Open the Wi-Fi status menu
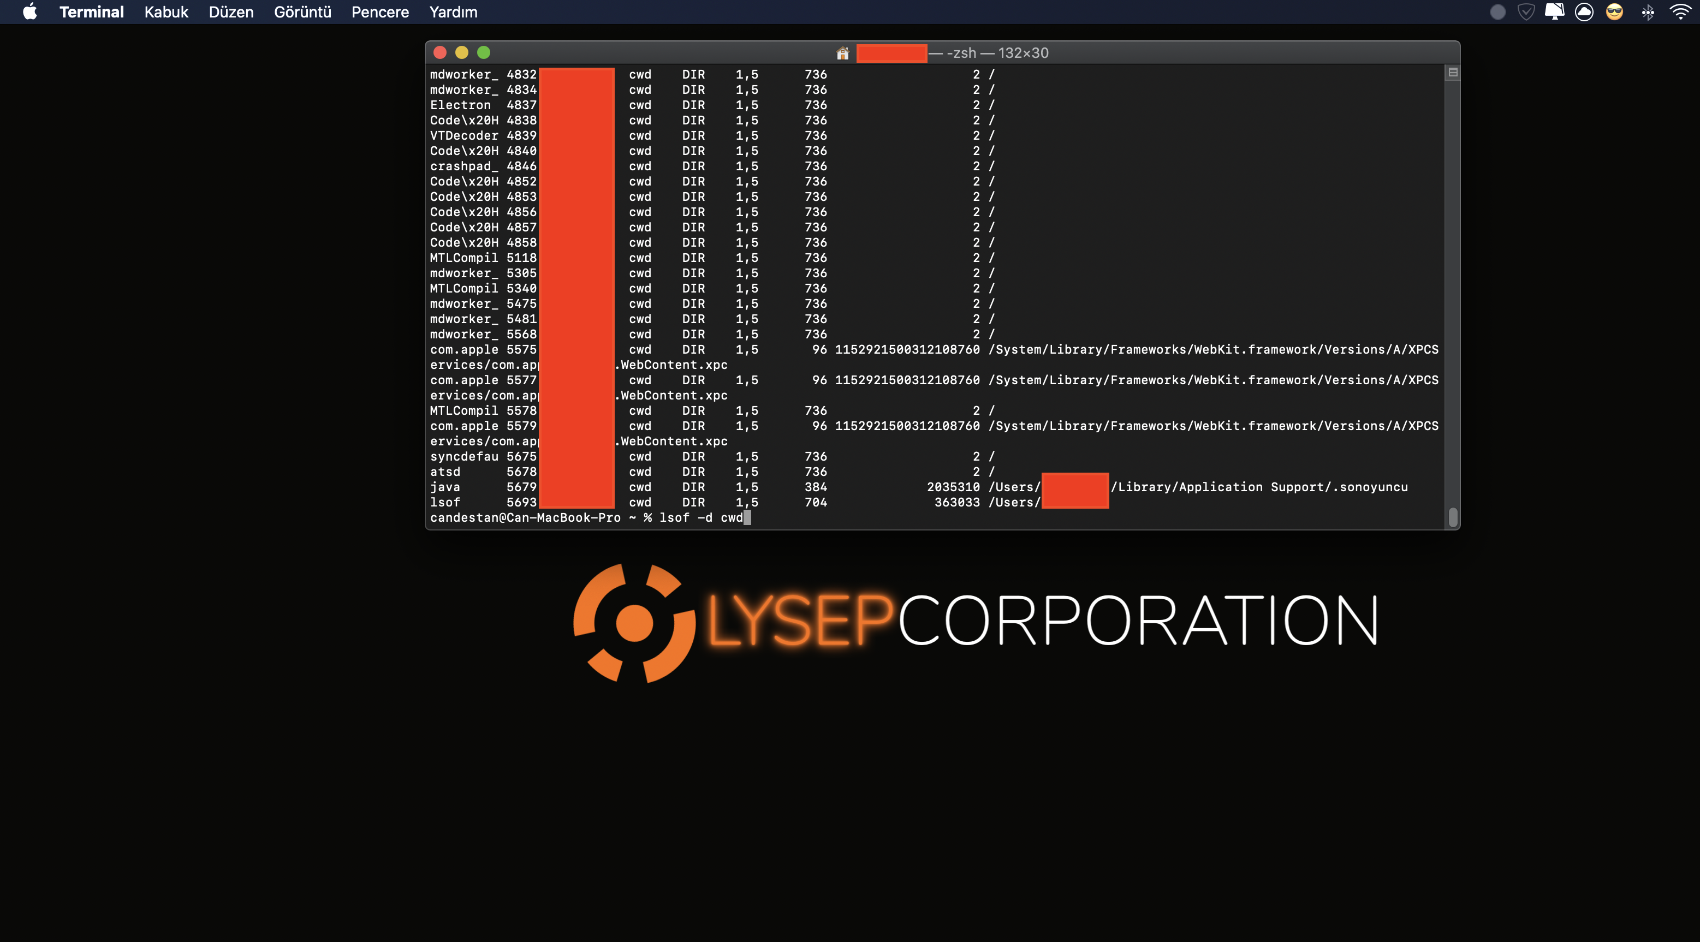The width and height of the screenshot is (1700, 942). click(1680, 12)
